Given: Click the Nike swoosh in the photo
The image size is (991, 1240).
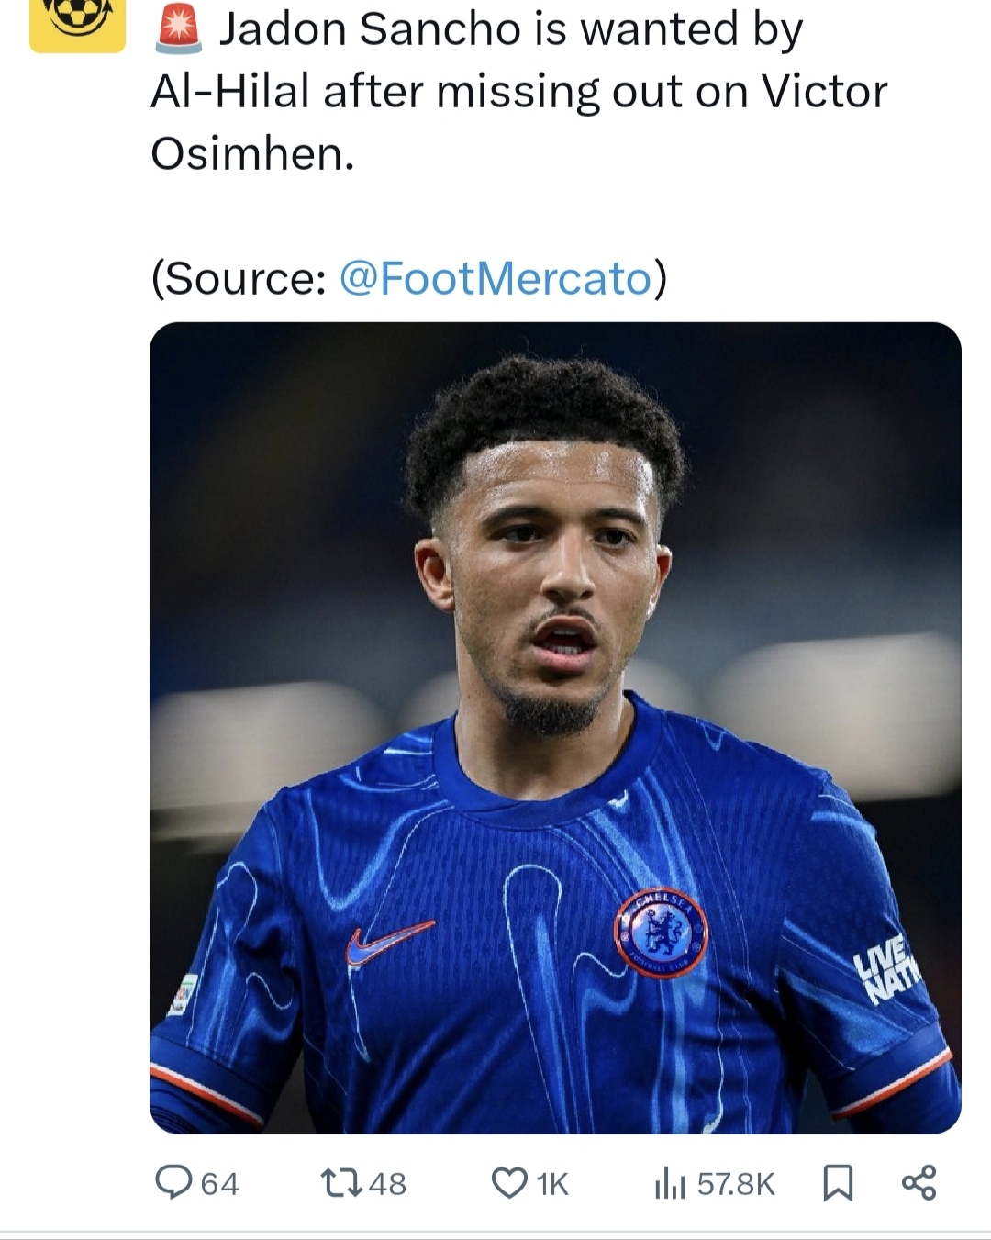Looking at the screenshot, I should pos(389,943).
